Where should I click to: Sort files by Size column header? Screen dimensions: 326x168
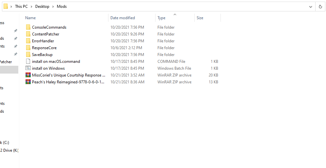(x=200, y=18)
